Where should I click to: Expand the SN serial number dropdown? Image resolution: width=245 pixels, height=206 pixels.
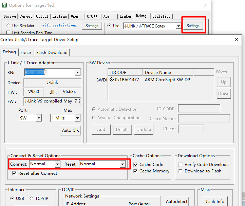click(77, 72)
